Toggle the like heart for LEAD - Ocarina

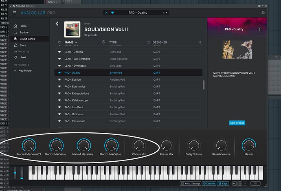pos(59,52)
